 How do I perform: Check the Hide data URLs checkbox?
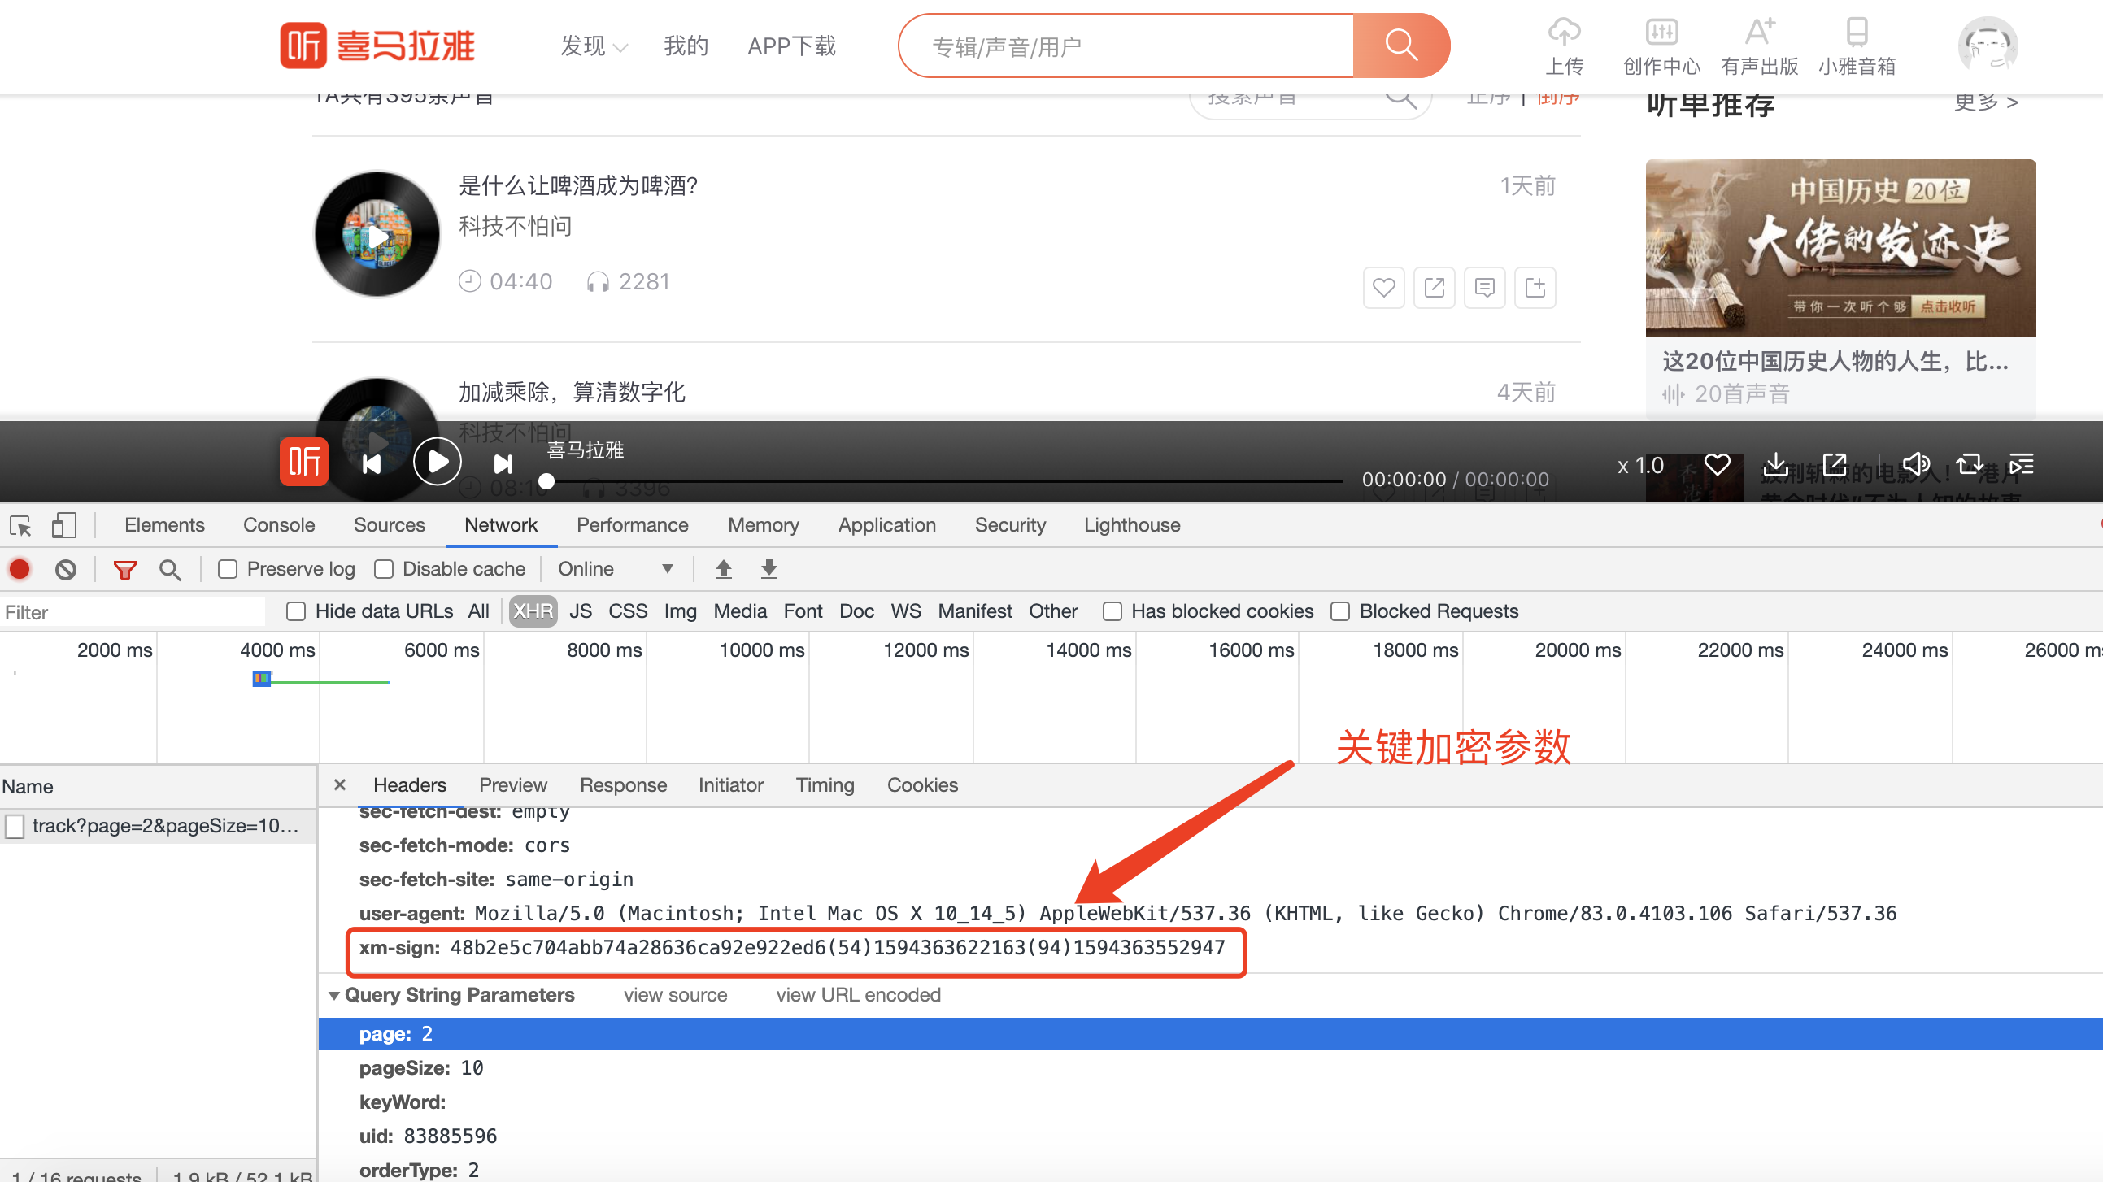(x=295, y=611)
